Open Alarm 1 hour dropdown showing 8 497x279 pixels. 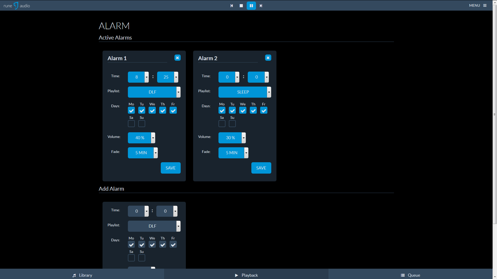[138, 77]
